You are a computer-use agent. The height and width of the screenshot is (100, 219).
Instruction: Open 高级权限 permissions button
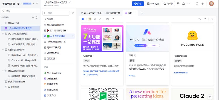click(x=153, y=4)
